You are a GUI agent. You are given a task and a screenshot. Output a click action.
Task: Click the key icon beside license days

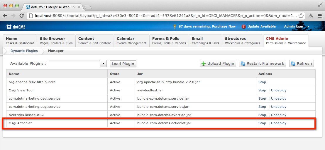(x=175, y=27)
